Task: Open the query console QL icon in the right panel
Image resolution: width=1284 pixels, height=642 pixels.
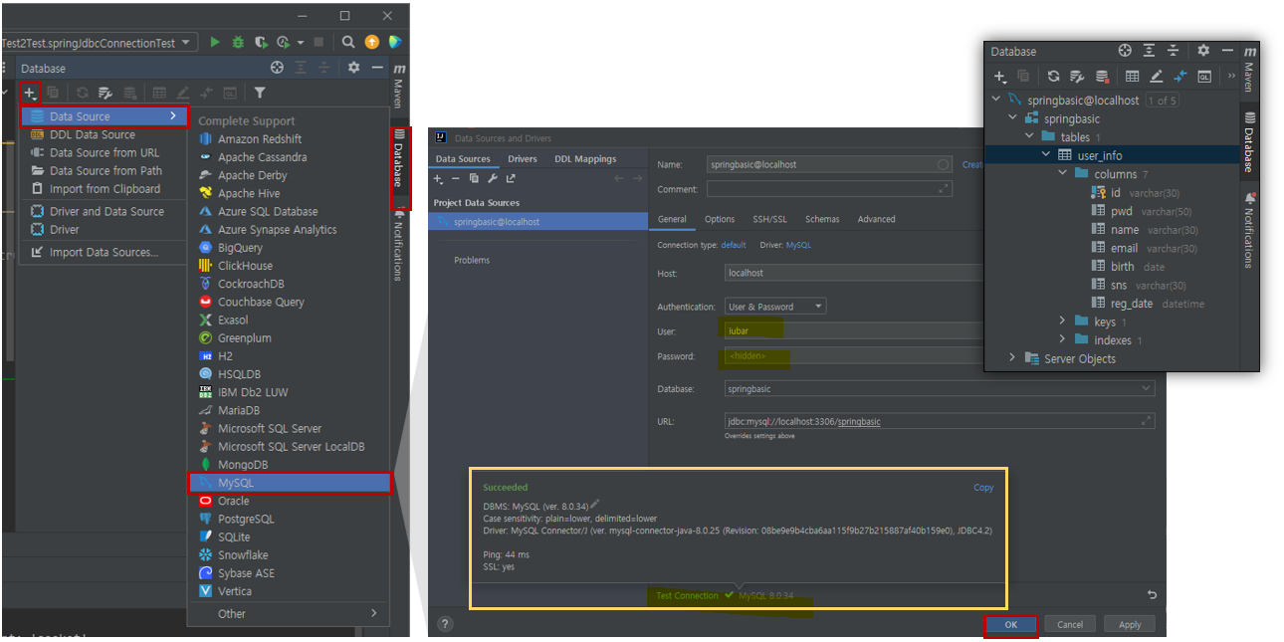Action: click(x=1204, y=76)
